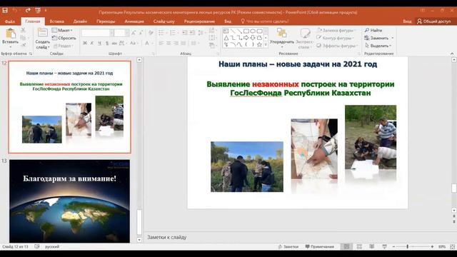Select the rectangle shape in shapes gallery
The height and width of the screenshot is (257, 457).
click(246, 31)
